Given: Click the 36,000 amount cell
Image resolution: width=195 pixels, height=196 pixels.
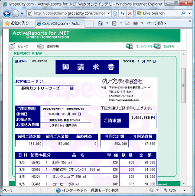Looking at the screenshot, I should click(x=150, y=163).
